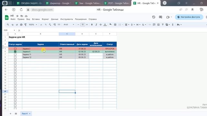
Task: Go back in the browser
Action: click(6, 10)
